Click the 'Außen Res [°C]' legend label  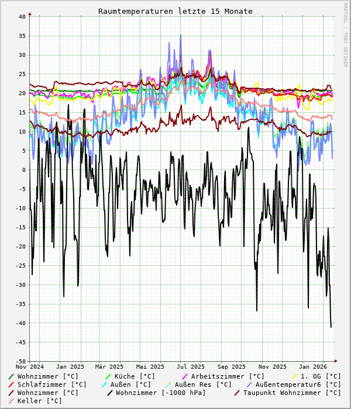point(203,384)
